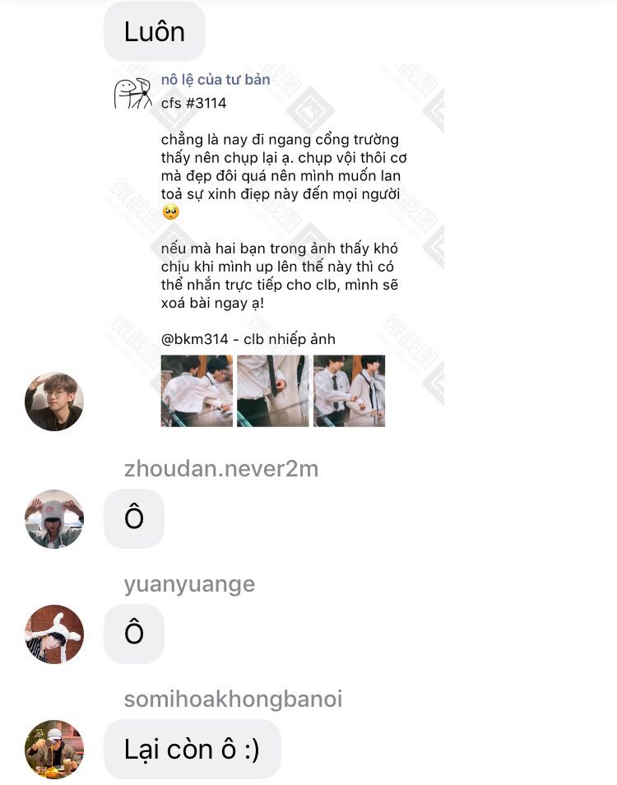Open somihoakhongbanoi's profile avatar
Screen dimensions: 617x785
(x=54, y=749)
